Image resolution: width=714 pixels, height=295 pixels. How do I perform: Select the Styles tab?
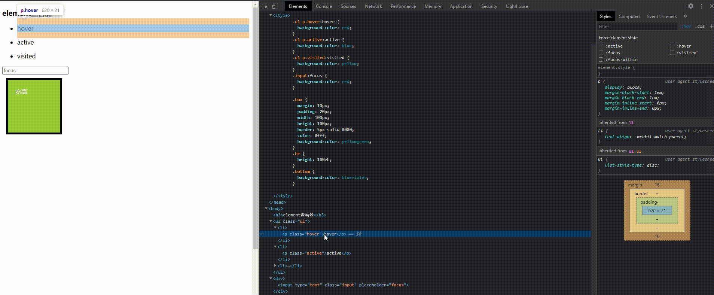605,16
